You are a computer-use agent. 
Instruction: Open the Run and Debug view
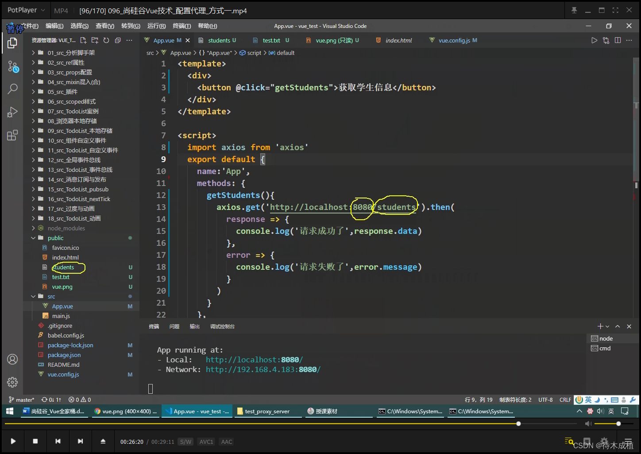[x=12, y=112]
